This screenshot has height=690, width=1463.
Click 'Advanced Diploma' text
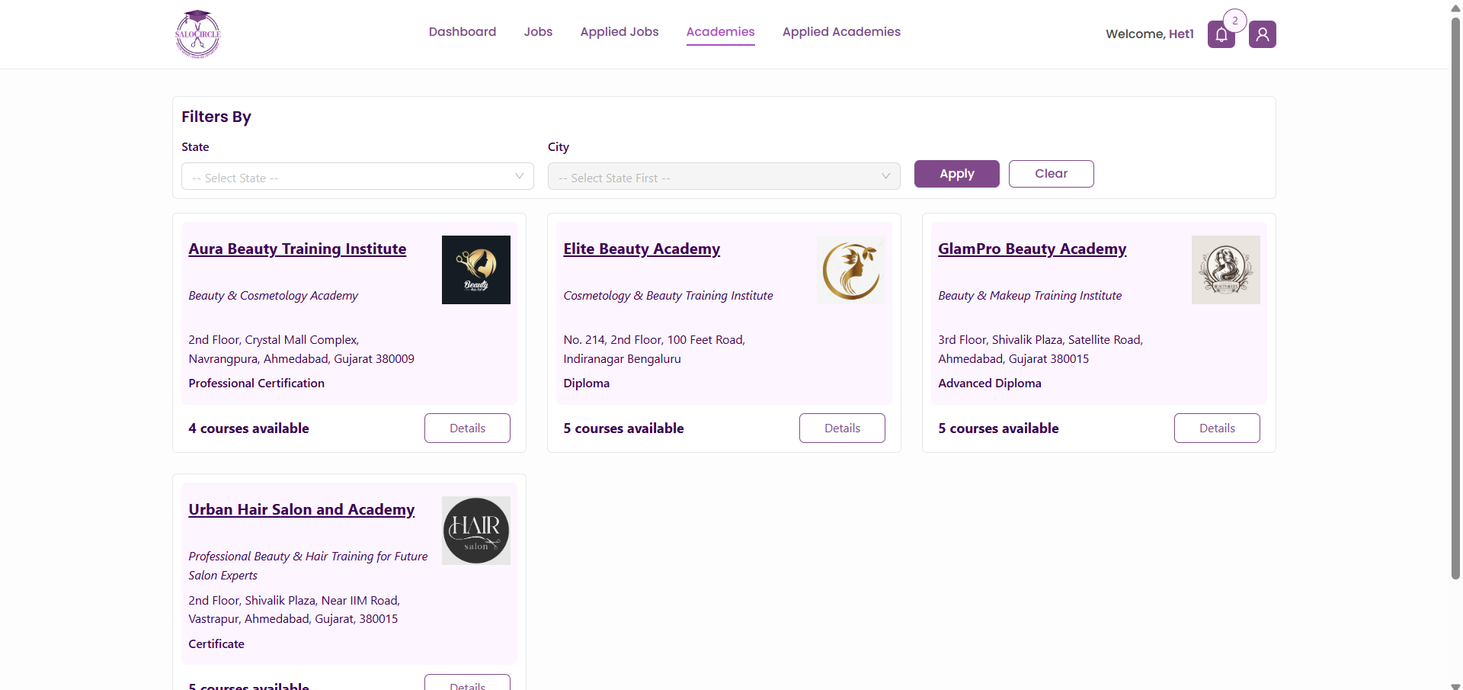tap(990, 384)
